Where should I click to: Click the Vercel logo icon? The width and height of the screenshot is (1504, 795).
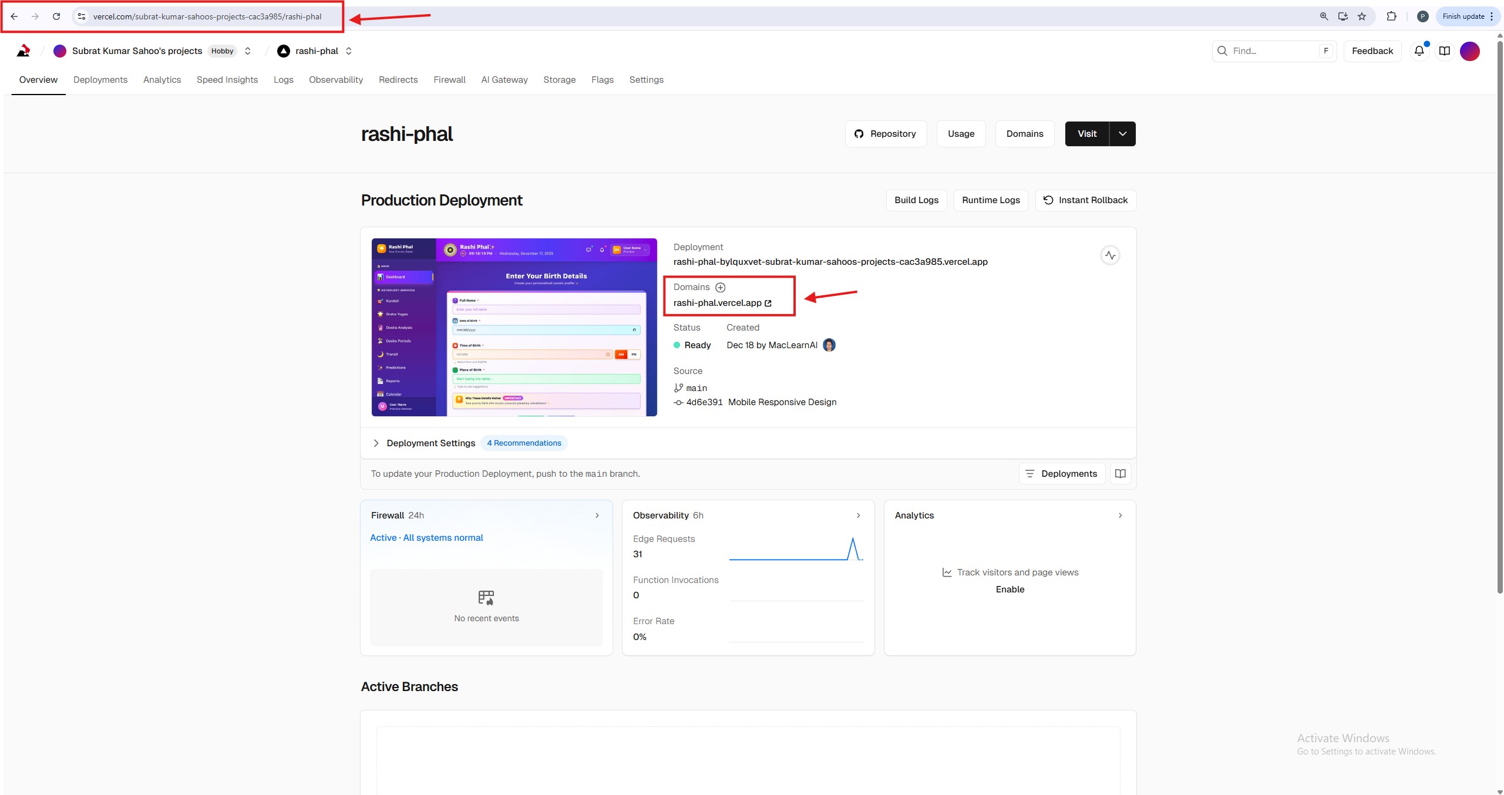pyautogui.click(x=23, y=51)
